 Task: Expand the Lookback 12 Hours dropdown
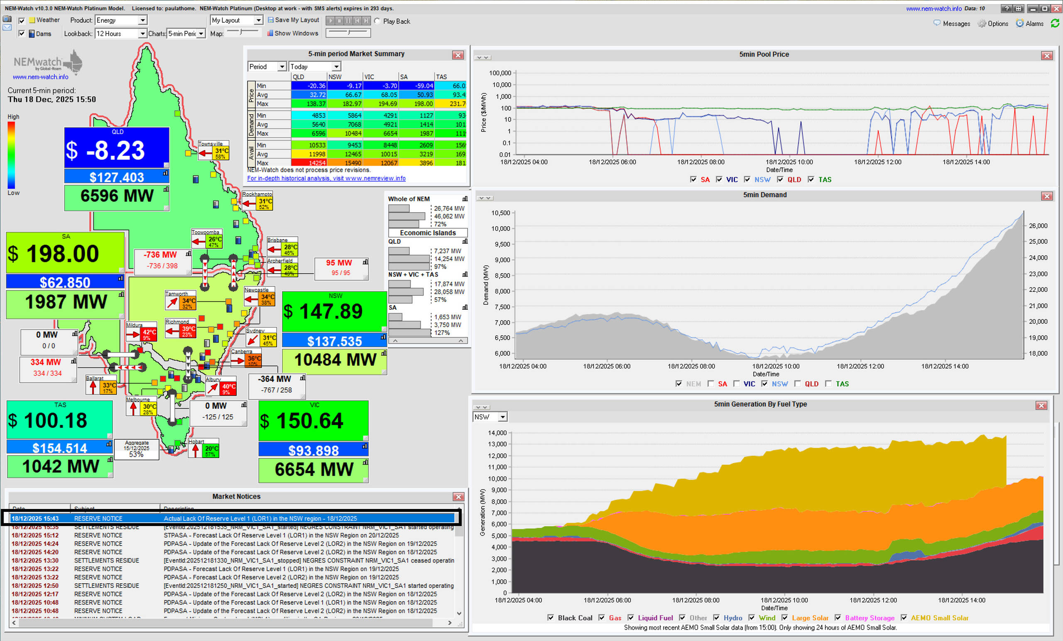click(x=142, y=34)
